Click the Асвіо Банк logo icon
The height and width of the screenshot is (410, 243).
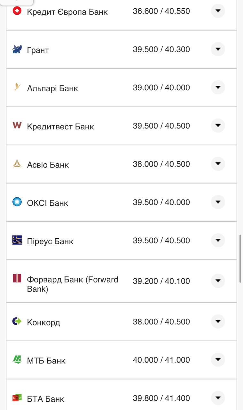[x=17, y=164]
